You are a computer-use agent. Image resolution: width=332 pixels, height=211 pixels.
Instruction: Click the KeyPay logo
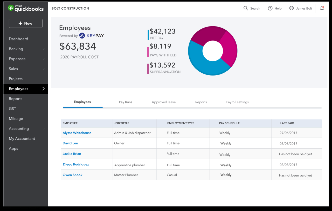pyautogui.click(x=92, y=36)
